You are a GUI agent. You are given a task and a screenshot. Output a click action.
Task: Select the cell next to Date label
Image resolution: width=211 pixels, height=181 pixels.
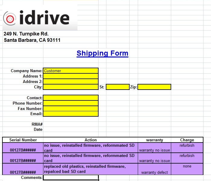click(71, 130)
